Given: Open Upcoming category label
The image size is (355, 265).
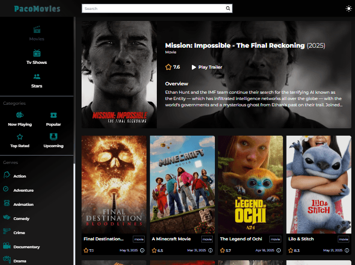Looking at the screenshot, I should (53, 146).
